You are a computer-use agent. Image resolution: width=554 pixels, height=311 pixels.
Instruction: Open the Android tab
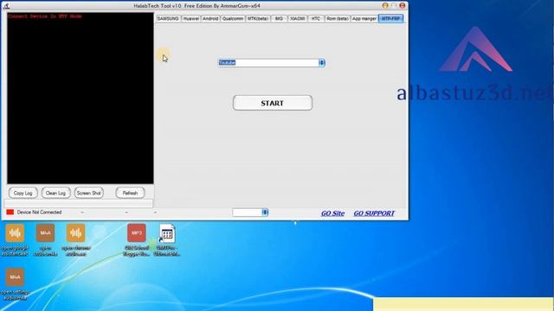210,18
